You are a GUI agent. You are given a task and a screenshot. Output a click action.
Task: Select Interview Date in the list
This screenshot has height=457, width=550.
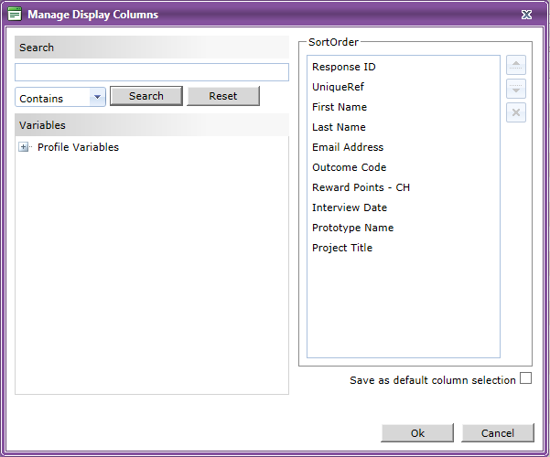pos(350,207)
